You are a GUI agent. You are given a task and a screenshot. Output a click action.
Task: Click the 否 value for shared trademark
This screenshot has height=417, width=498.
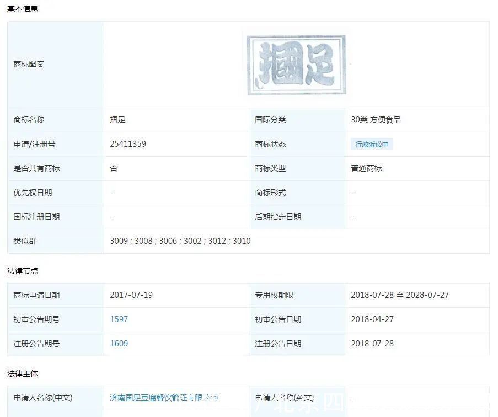click(114, 168)
